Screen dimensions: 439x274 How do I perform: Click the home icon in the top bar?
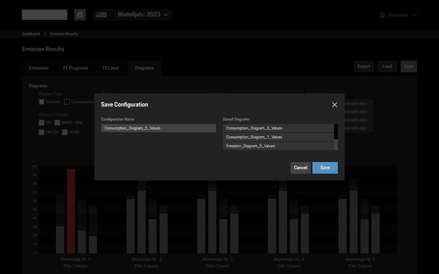tap(80, 14)
